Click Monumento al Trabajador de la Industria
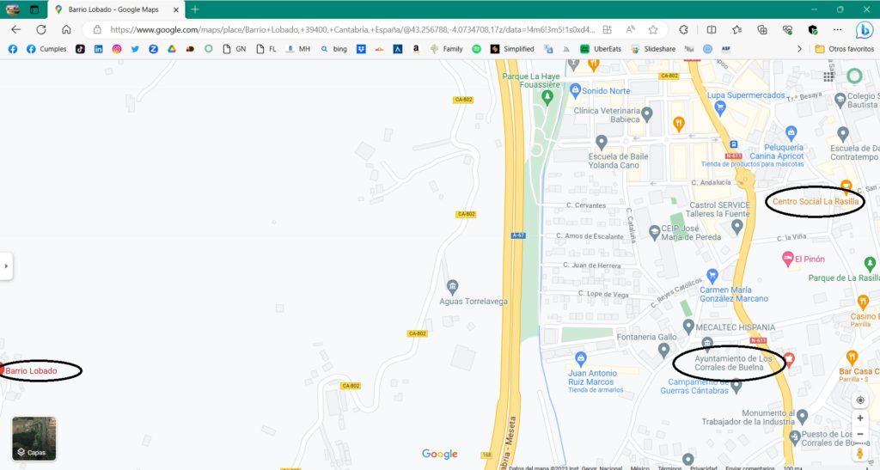This screenshot has height=470, width=880. (749, 418)
